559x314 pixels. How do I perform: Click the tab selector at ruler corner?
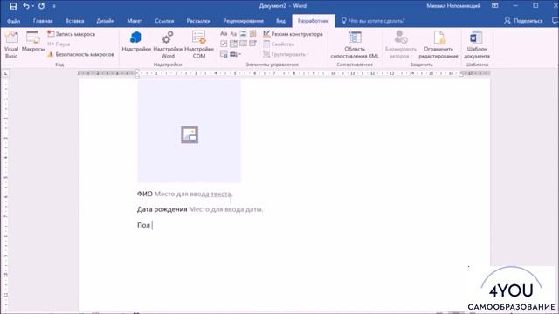point(6,73)
